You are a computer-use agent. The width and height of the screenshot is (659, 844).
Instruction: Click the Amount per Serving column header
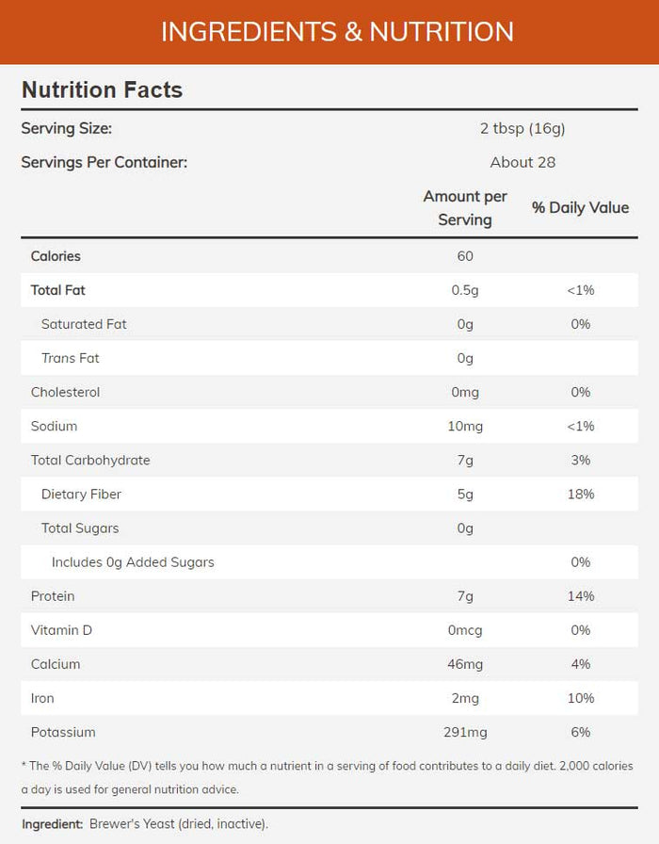point(465,208)
